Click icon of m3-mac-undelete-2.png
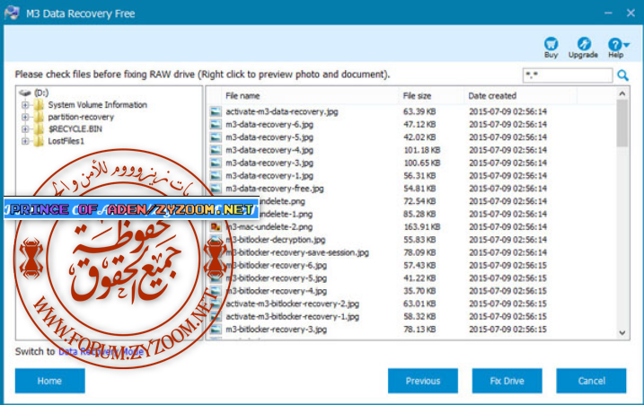Screen dimensions: 644x405 [x=216, y=226]
